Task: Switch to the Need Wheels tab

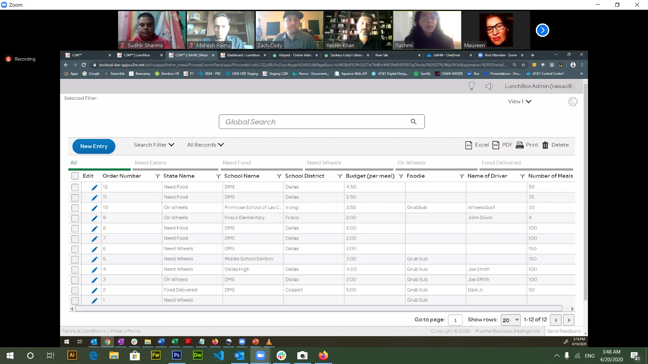Action: click(x=324, y=163)
